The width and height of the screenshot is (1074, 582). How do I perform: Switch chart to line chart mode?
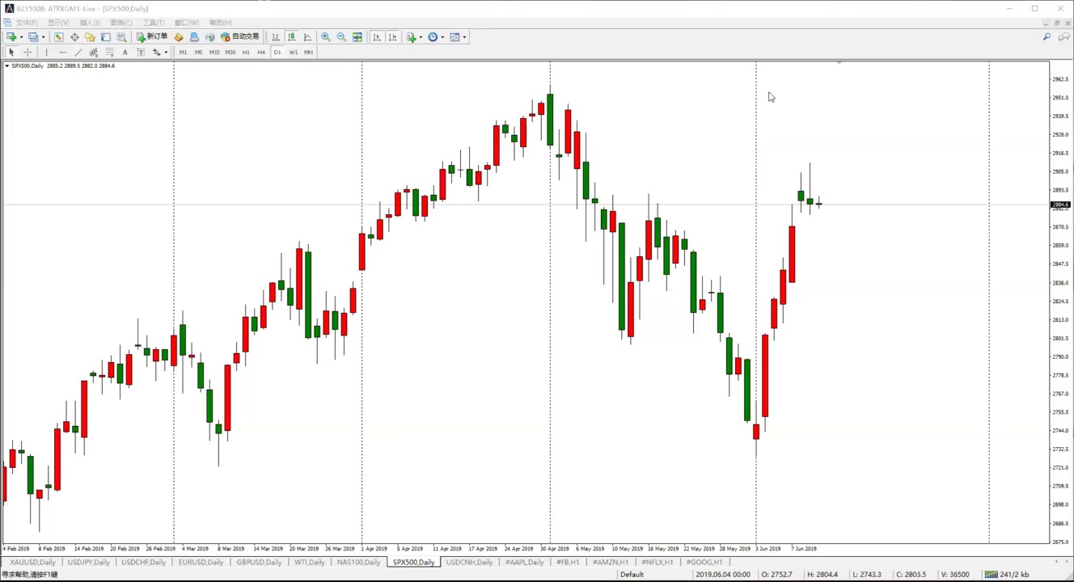[x=307, y=37]
